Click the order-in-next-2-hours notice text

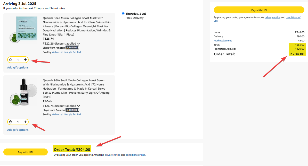tap(34, 8)
